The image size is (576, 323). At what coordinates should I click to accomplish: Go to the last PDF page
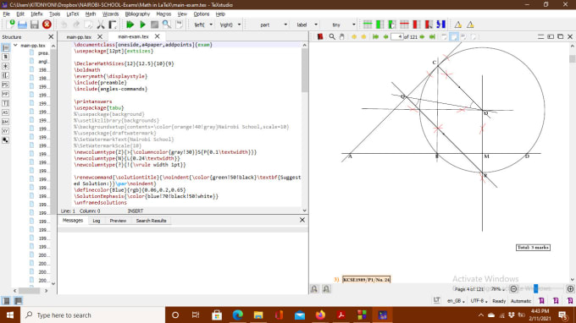point(432,36)
